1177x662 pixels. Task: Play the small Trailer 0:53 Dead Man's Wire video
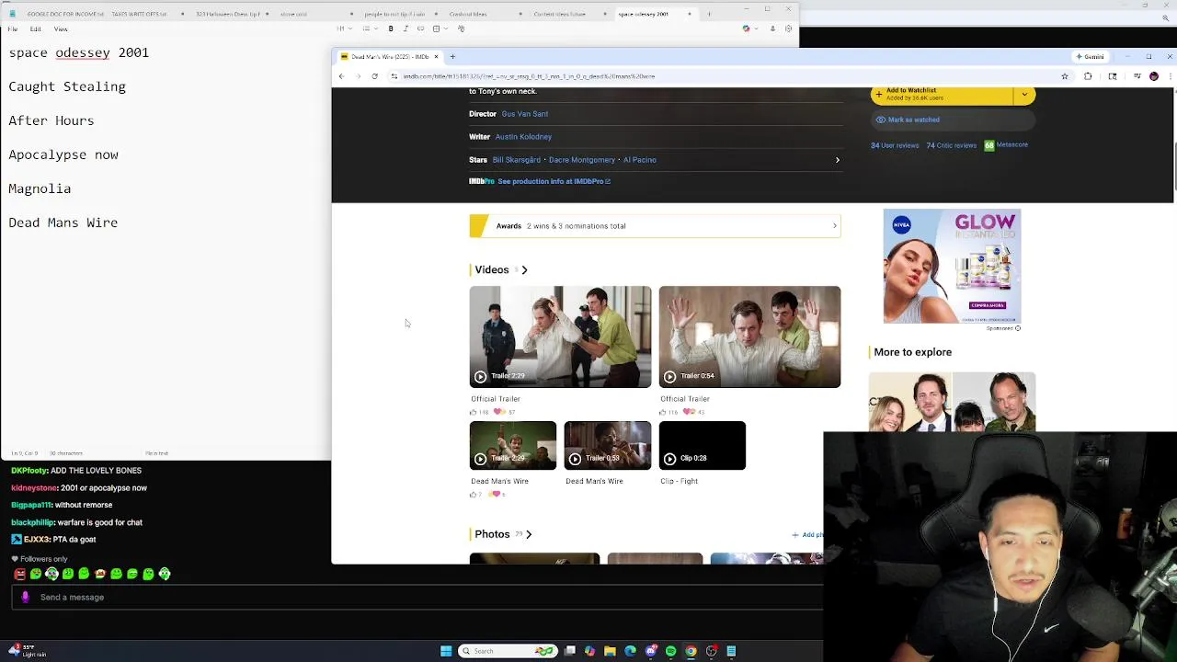tap(607, 446)
